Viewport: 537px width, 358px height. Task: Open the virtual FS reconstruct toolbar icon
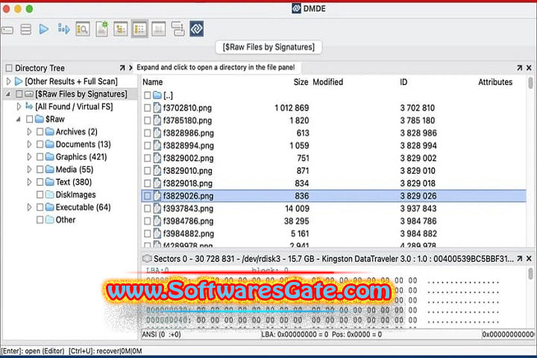point(63,29)
